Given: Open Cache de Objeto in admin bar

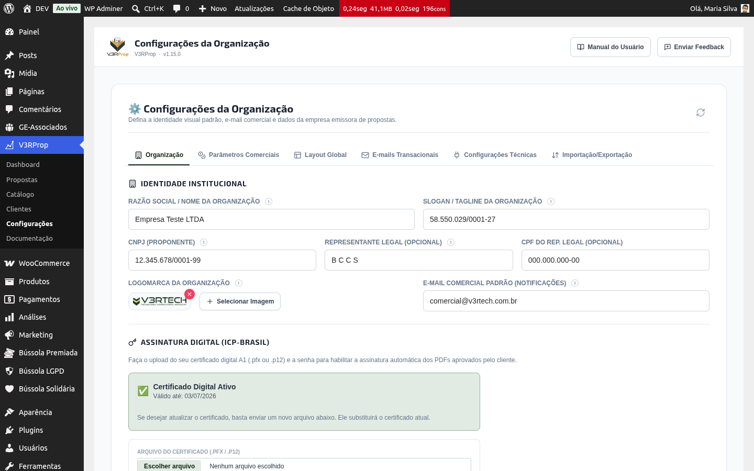Looking at the screenshot, I should coord(308,8).
